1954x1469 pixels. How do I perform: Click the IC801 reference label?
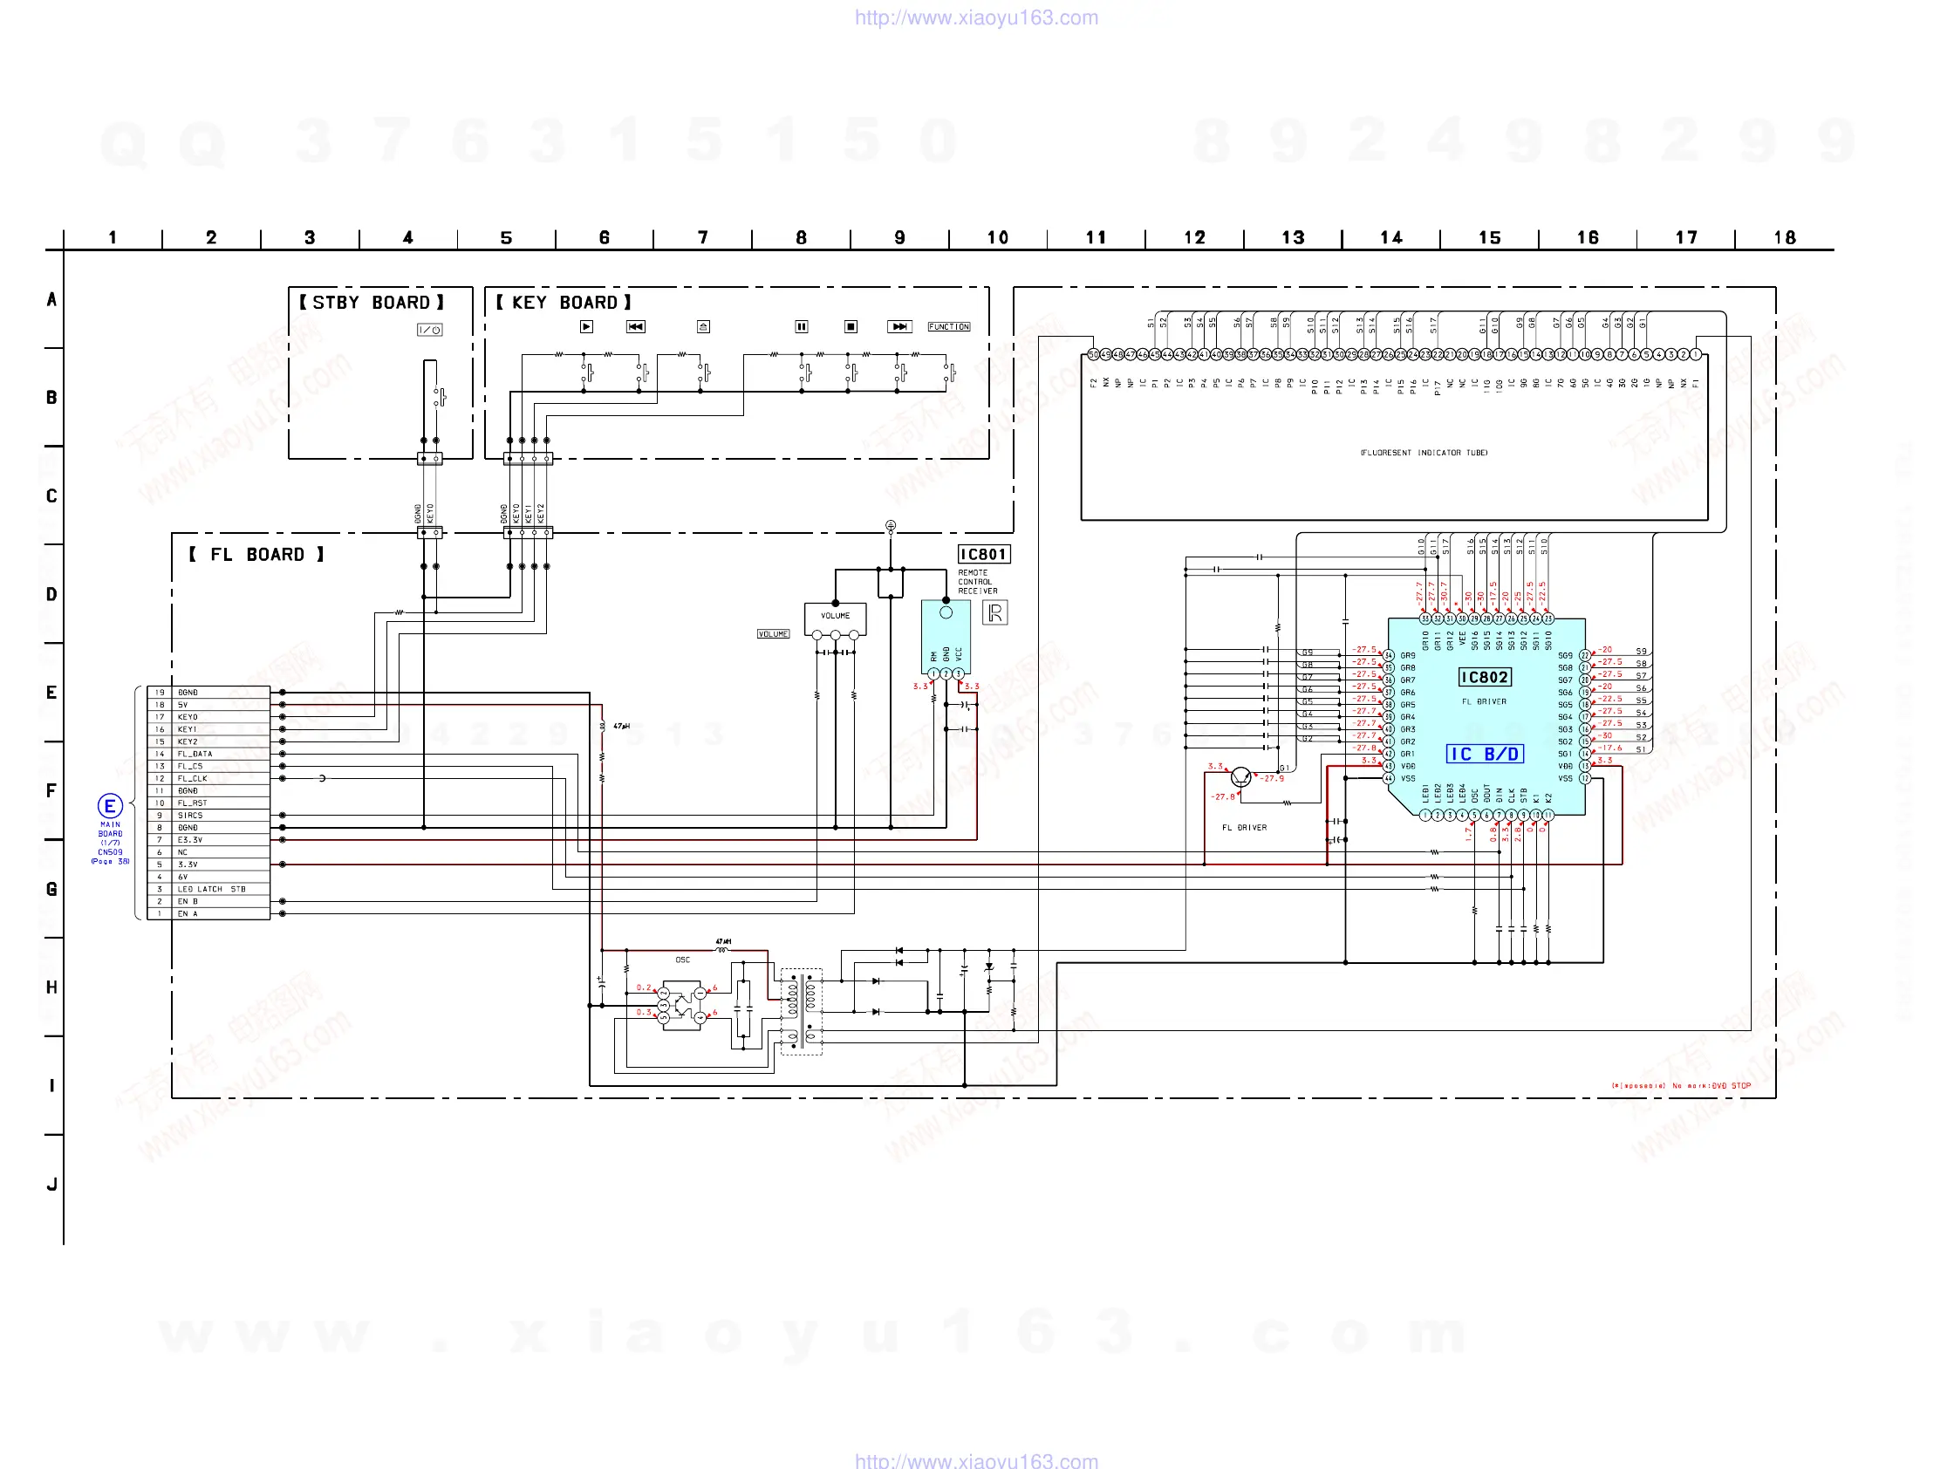(983, 554)
